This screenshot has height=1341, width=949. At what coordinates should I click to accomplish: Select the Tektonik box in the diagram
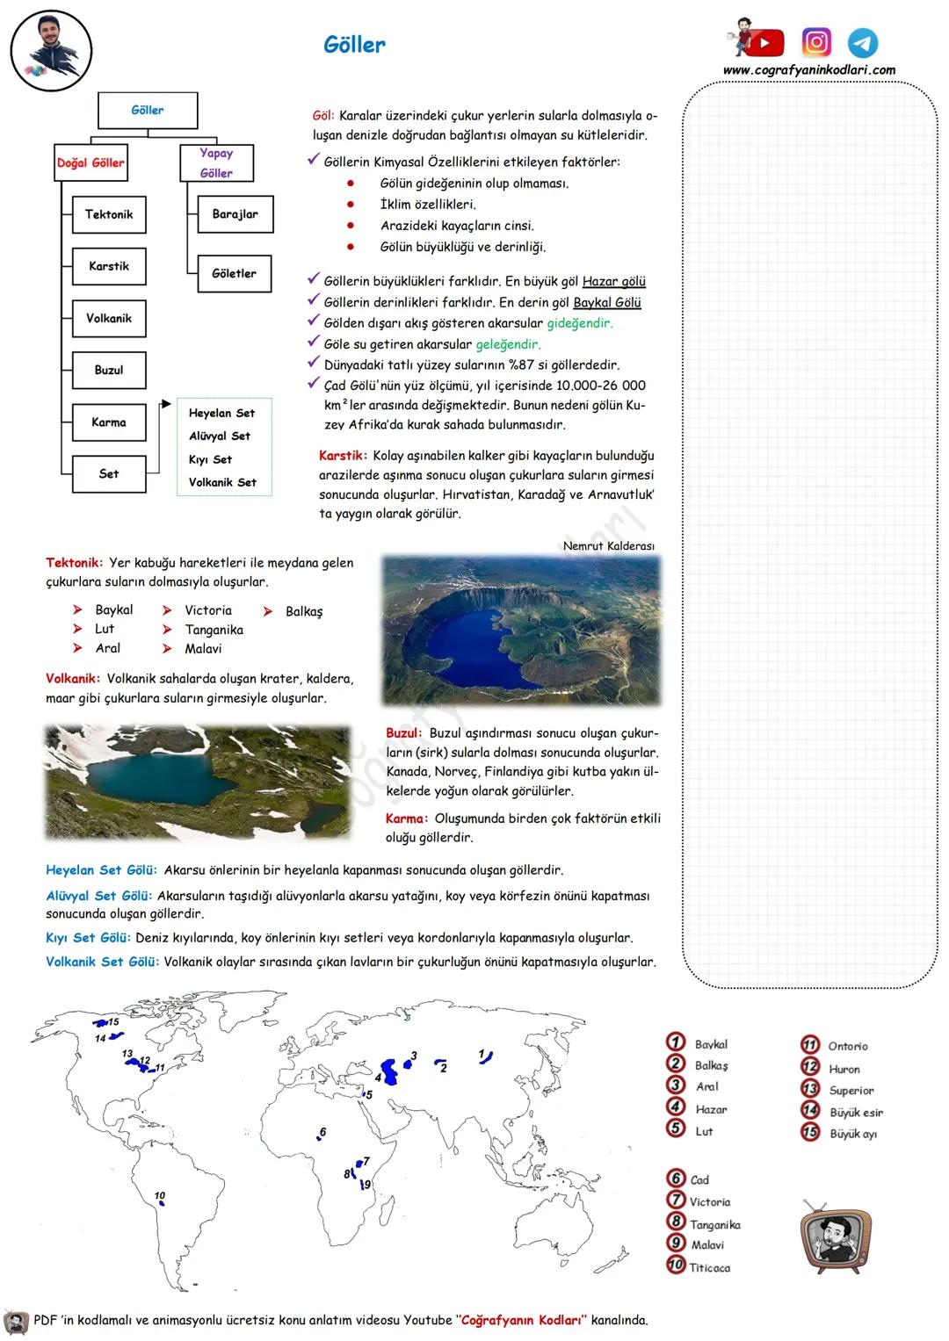click(x=109, y=214)
